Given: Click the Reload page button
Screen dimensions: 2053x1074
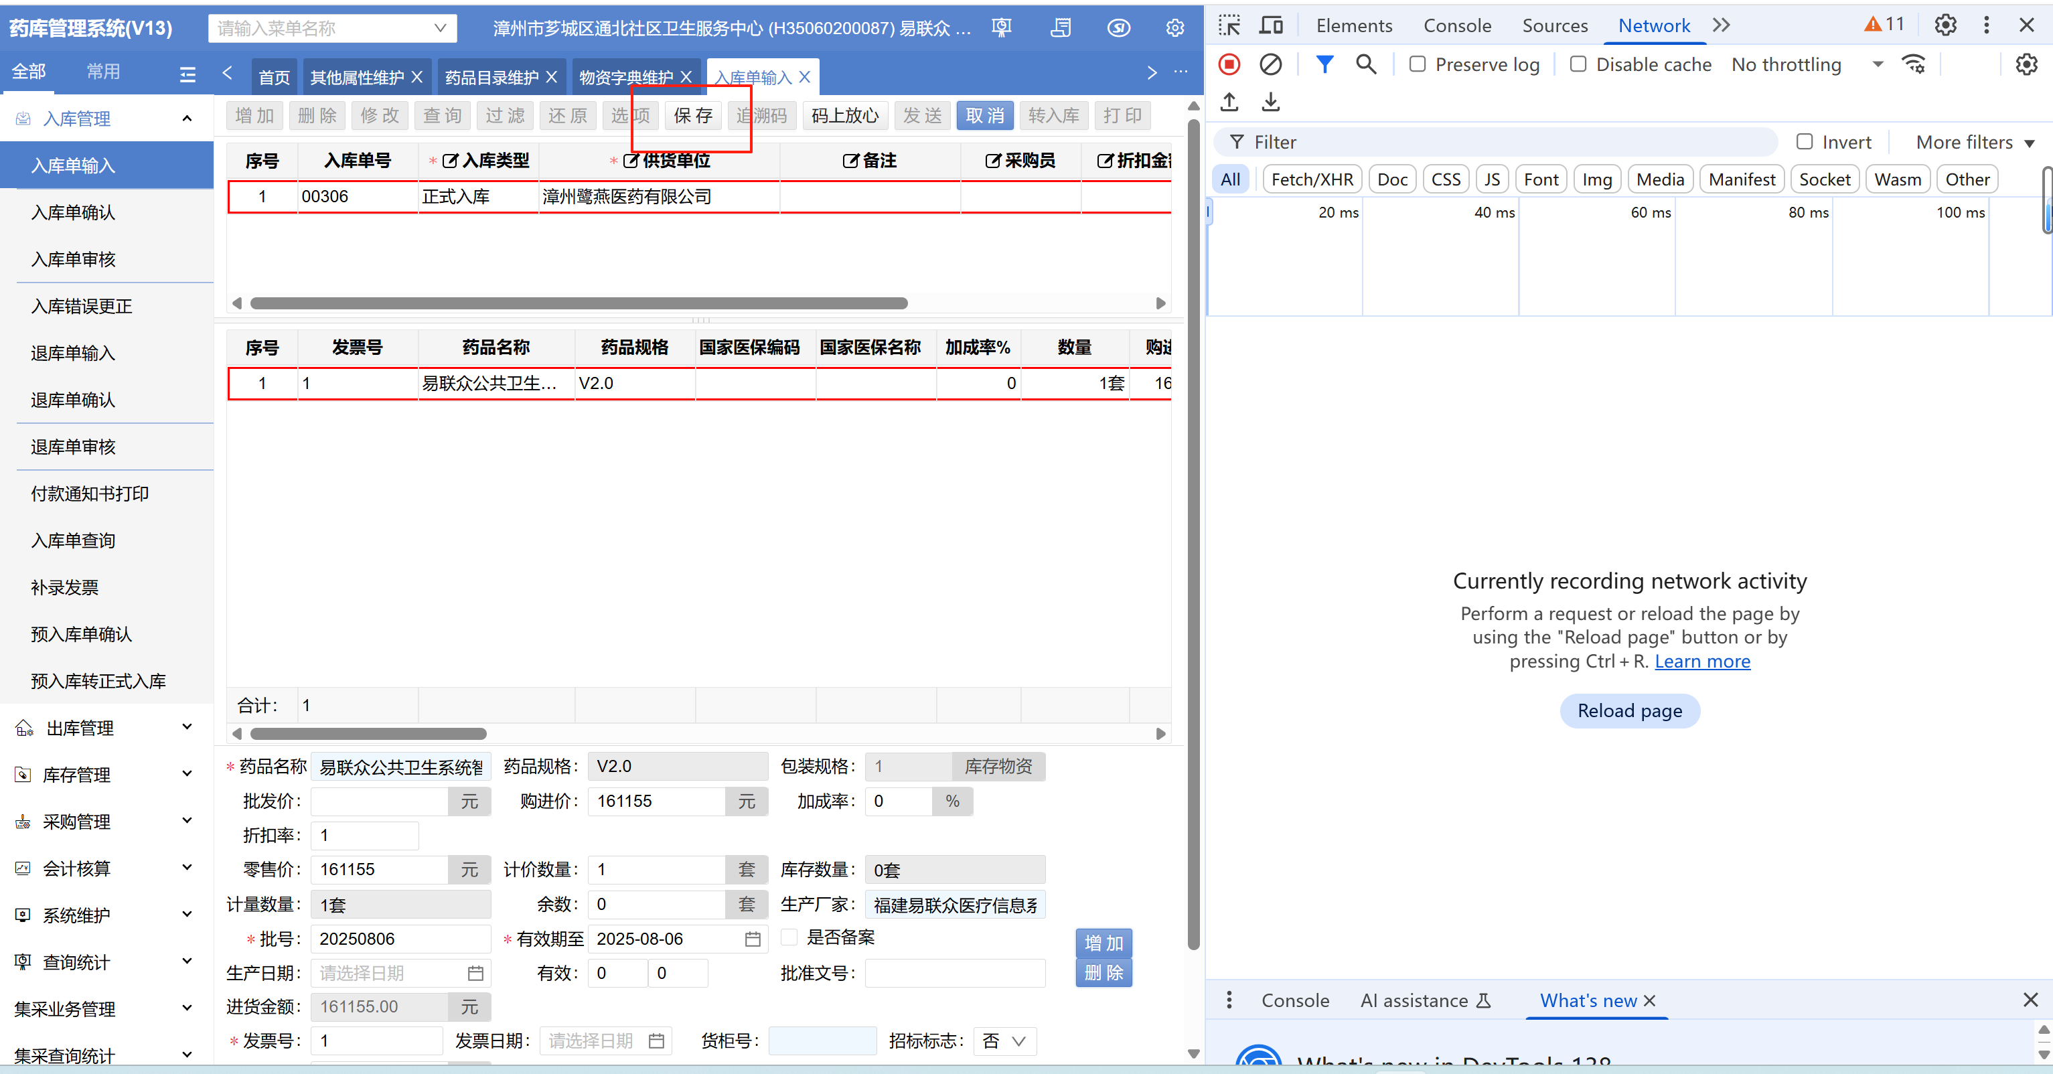Looking at the screenshot, I should (x=1629, y=710).
